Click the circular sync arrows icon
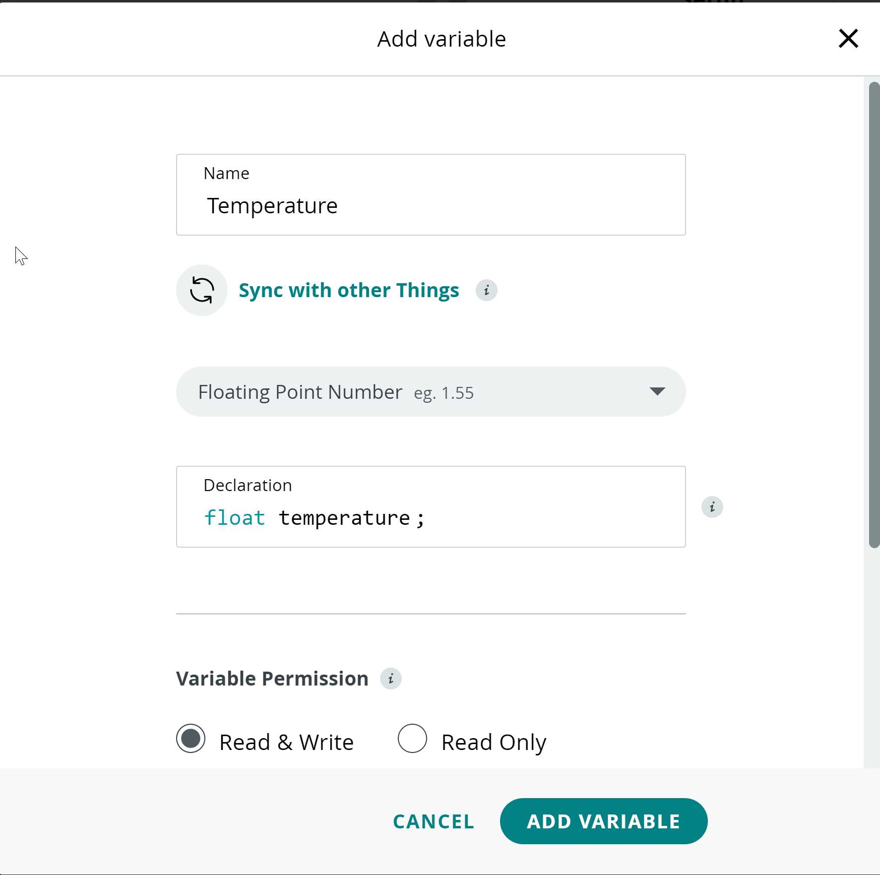The height and width of the screenshot is (875, 880). click(x=202, y=290)
